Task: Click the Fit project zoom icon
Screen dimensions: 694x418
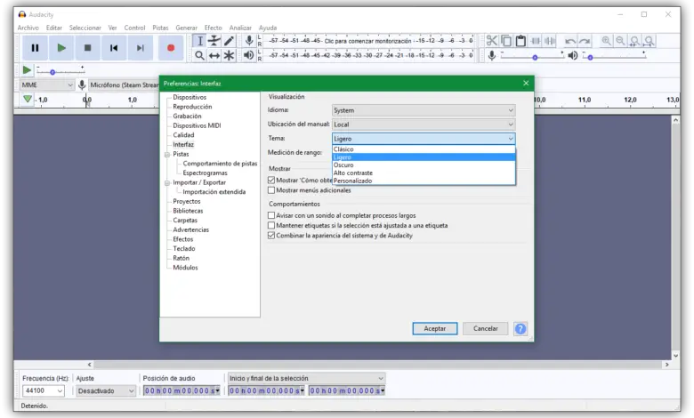Action: pyautogui.click(x=650, y=41)
